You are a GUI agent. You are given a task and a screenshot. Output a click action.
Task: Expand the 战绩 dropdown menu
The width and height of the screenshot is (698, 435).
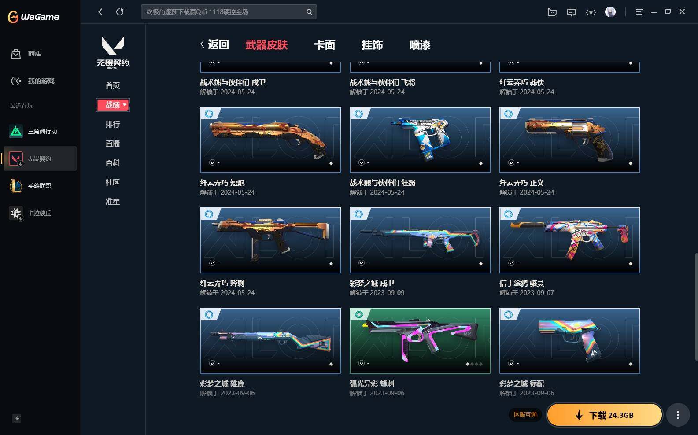coord(113,105)
